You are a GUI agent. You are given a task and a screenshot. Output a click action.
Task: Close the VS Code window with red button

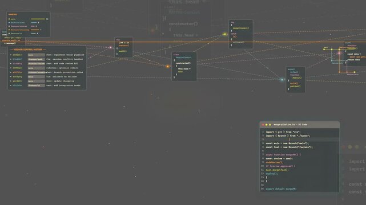pyautogui.click(x=263, y=125)
